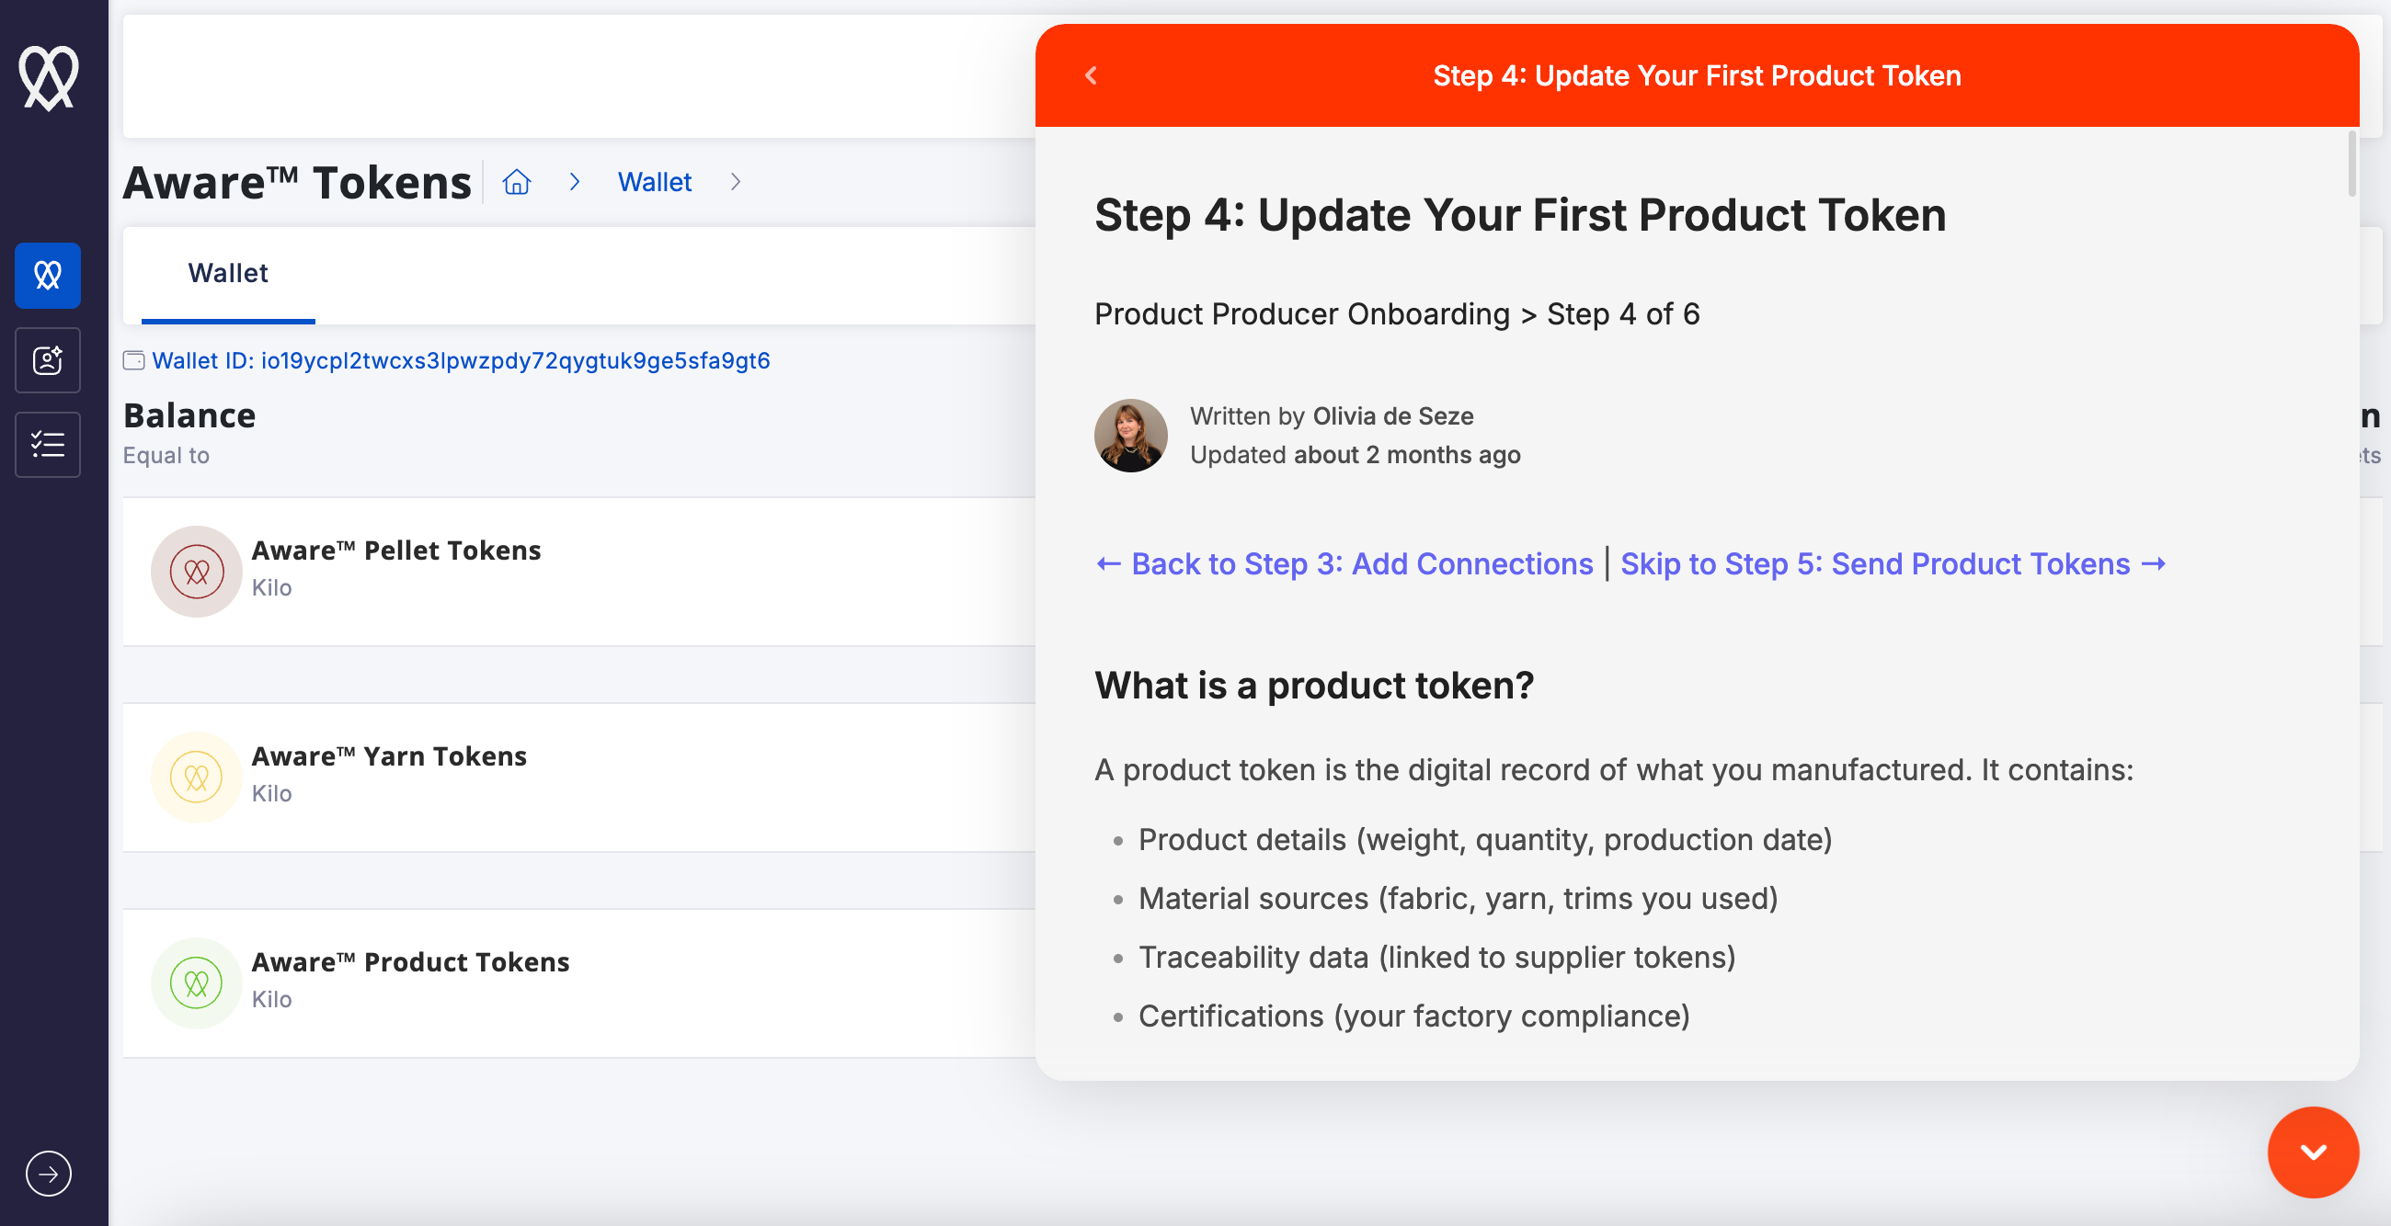Open the Aware™ Product Tokens row
Viewport: 2391px width, 1226px height.
click(x=579, y=983)
